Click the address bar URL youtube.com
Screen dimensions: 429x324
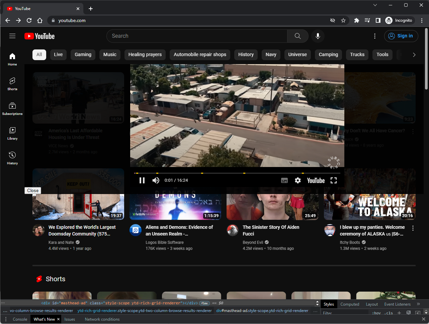[72, 20]
